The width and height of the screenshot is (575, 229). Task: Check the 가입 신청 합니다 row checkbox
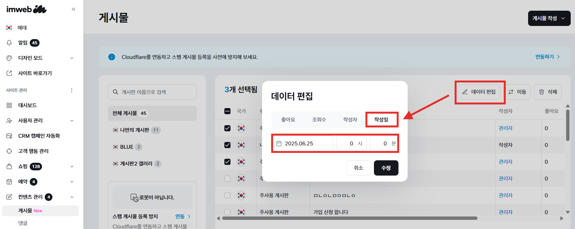[x=227, y=212]
